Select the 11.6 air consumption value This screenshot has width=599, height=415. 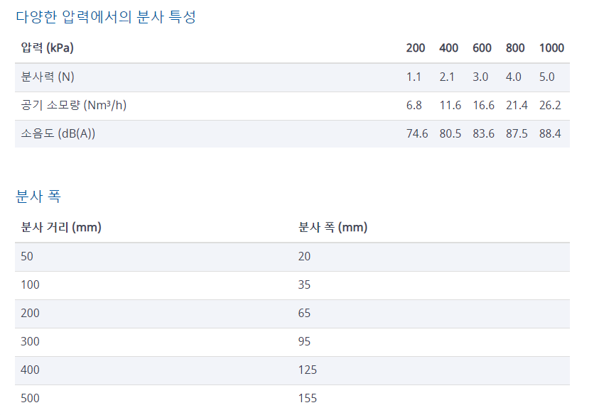coord(450,106)
